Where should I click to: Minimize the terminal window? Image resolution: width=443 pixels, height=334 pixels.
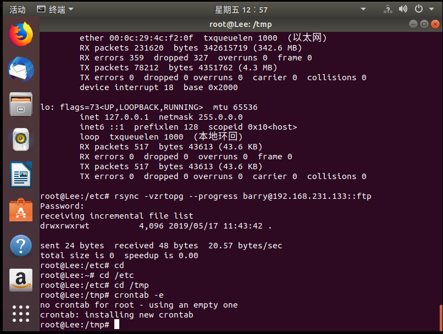click(413, 24)
